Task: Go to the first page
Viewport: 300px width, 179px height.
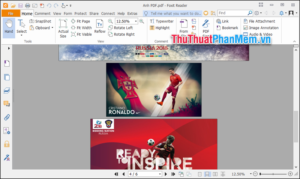Action: coord(116,174)
